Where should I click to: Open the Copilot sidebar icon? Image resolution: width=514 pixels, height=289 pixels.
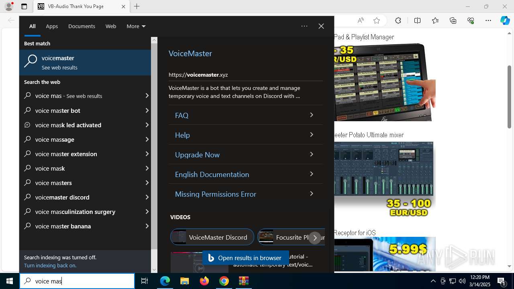[x=505, y=20]
